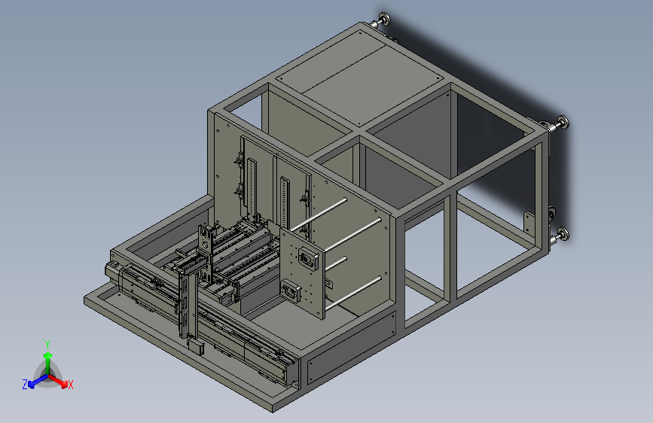Click the red X axis arrow of the triad
Image resolution: width=653 pixels, height=423 pixels.
tap(58, 381)
